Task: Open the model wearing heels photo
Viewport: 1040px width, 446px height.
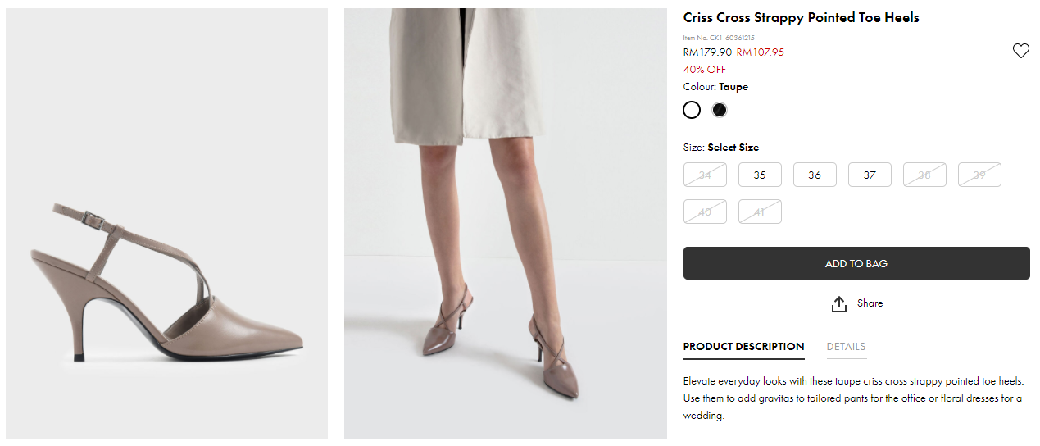Action: (x=505, y=223)
